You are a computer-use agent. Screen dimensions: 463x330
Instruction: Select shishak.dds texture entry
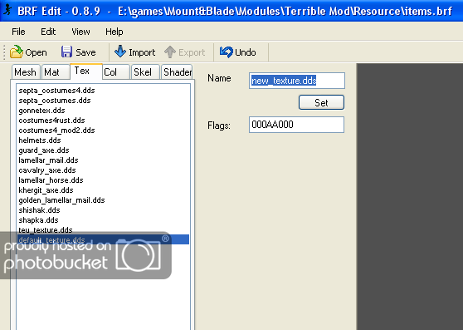coord(103,210)
